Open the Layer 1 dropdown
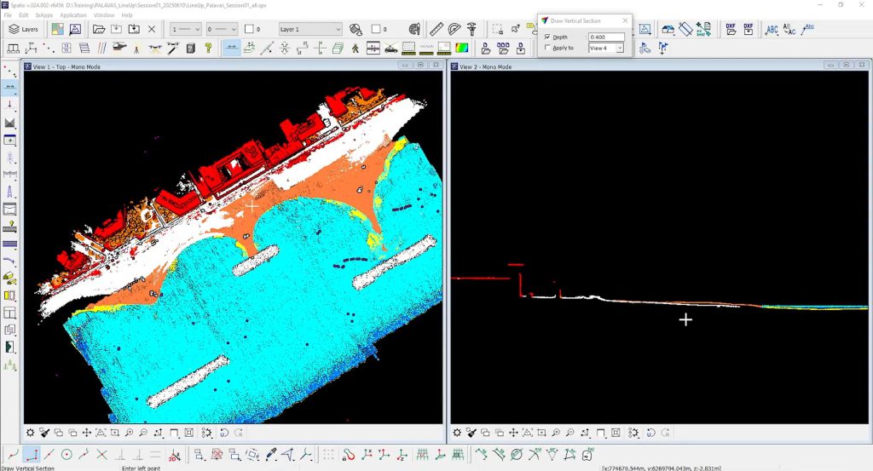873x471 pixels. coord(310,29)
